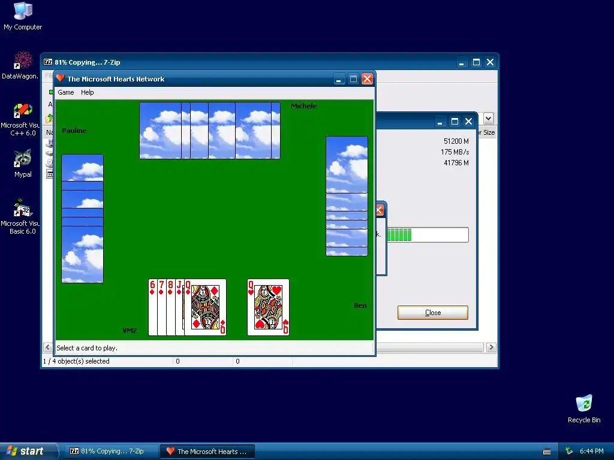The width and height of the screenshot is (614, 460).
Task: Click '1 / 4 object(s) selected' status text
Action: coord(76,361)
